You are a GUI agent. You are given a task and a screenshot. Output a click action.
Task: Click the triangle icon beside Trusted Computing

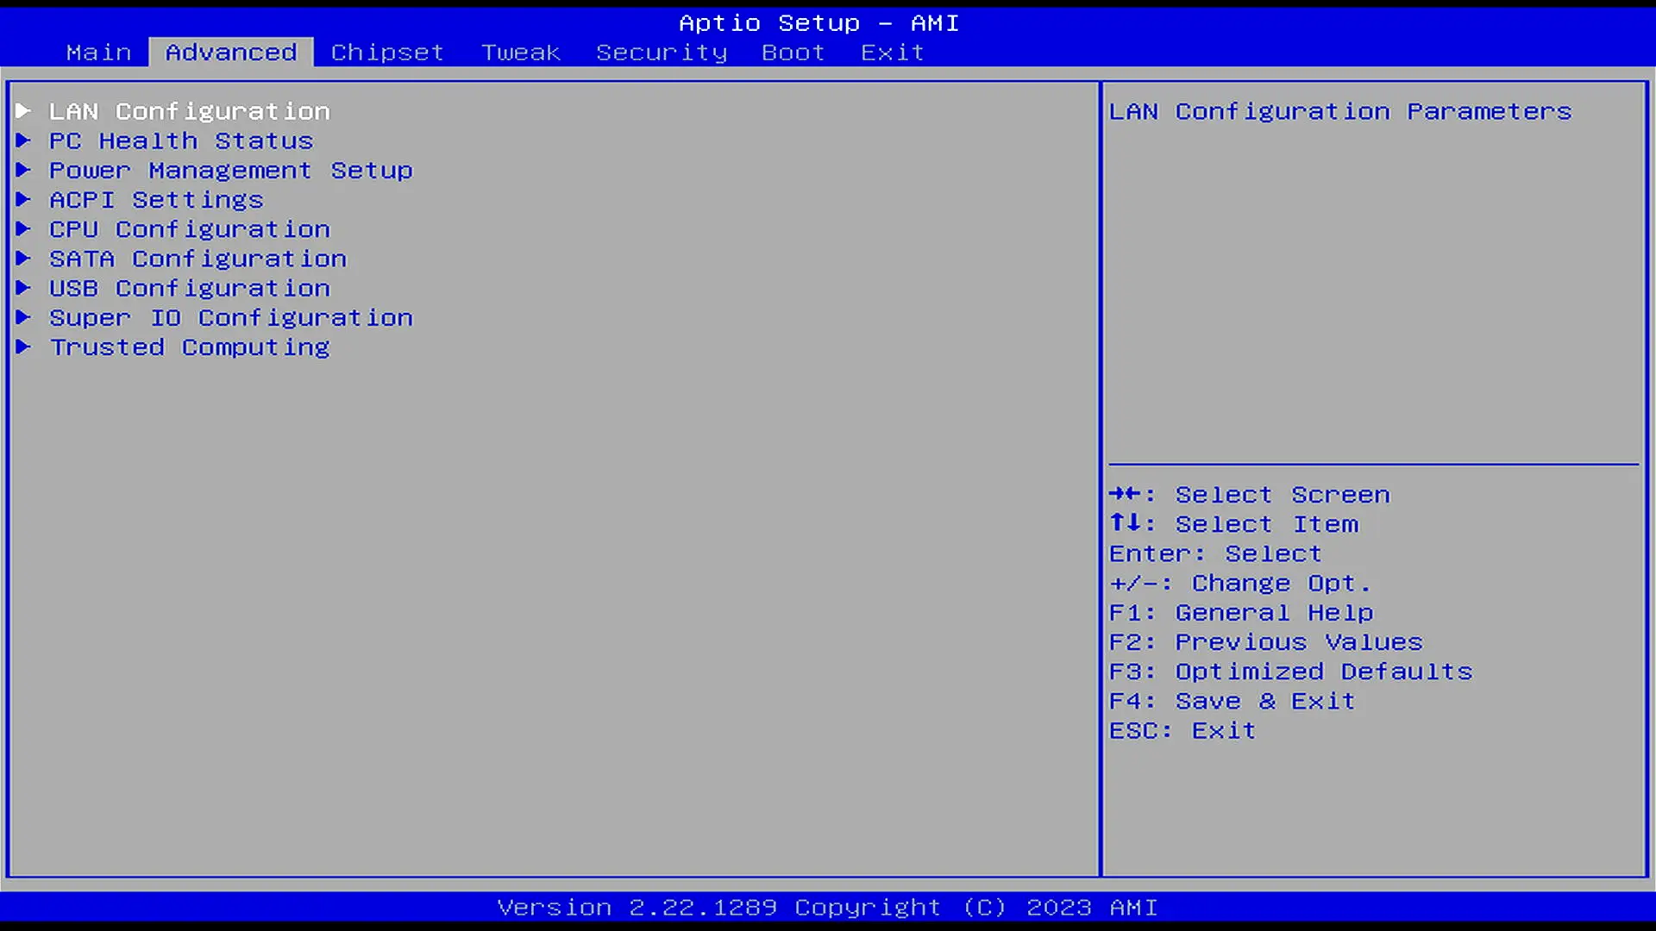click(x=23, y=347)
